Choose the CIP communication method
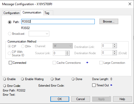Image resolution: width=134 pixels, height=104 pixels. click(9, 46)
